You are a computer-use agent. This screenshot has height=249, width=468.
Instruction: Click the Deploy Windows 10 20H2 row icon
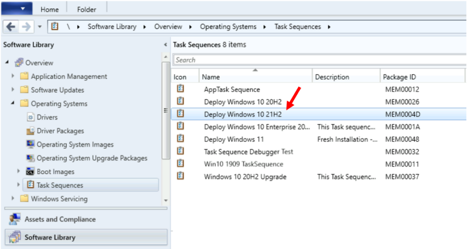point(180,101)
